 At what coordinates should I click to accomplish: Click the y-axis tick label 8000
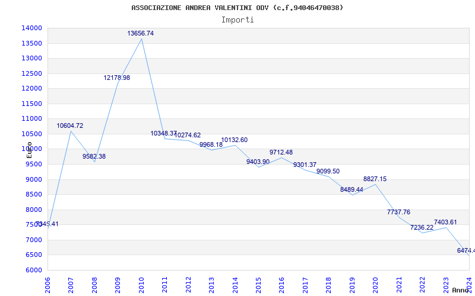33,210
